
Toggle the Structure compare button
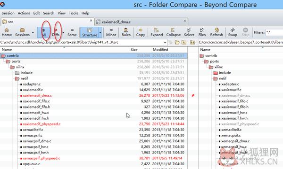[90, 32]
